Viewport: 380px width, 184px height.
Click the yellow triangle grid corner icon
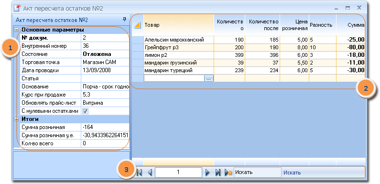pos(137,25)
